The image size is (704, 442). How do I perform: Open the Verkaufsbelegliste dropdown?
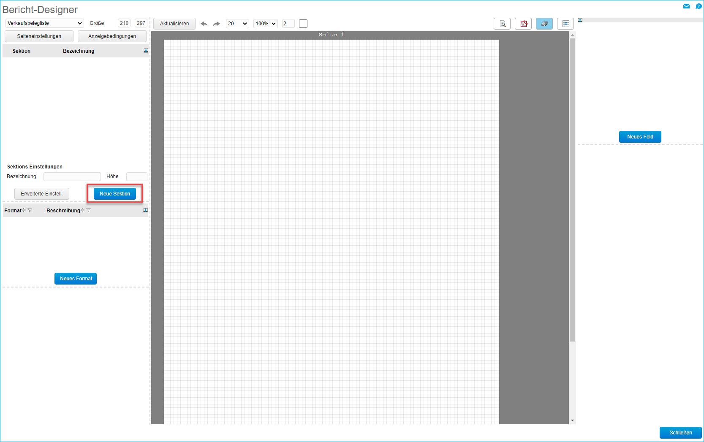44,23
